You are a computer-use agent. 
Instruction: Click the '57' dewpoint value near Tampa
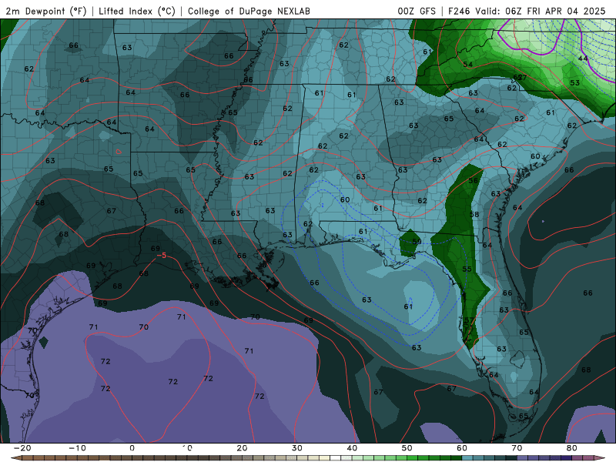point(469,320)
